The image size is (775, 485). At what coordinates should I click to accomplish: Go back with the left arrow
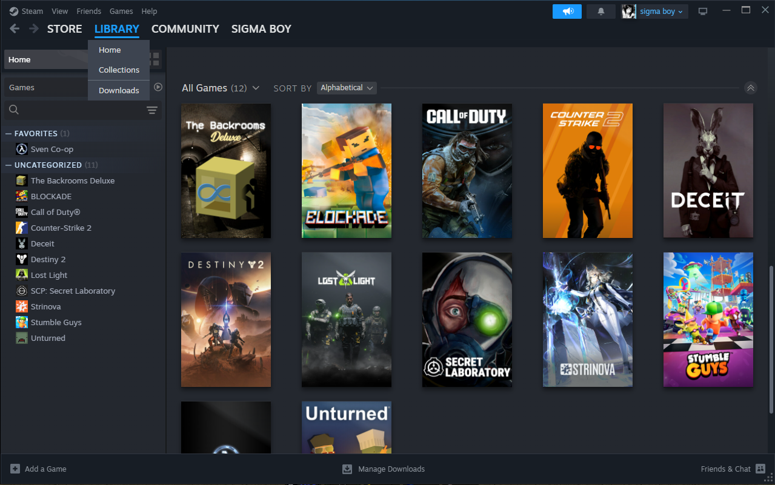tap(15, 28)
